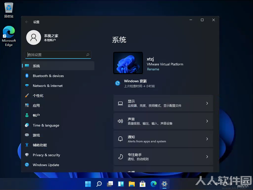Viewport: 253px width, 190px height.
Task: Open the Recycle Bin desktop icon
Action: click(x=9, y=10)
